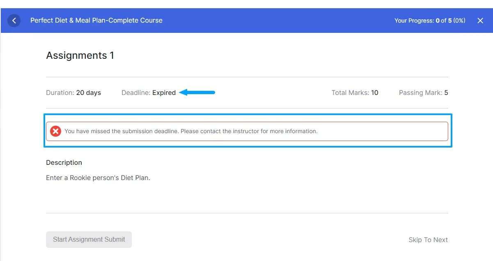Click the Skip To Next link
The width and height of the screenshot is (493, 261).
(428, 240)
